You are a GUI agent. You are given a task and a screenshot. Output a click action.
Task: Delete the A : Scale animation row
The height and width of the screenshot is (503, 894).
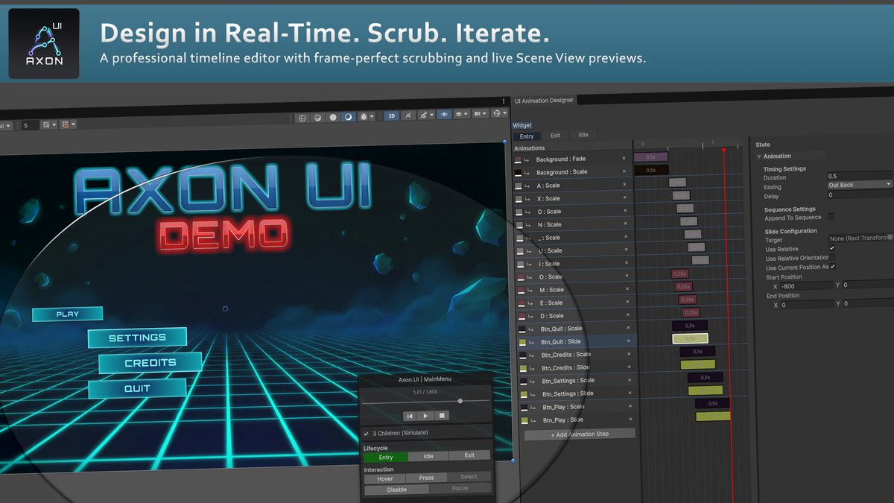625,185
